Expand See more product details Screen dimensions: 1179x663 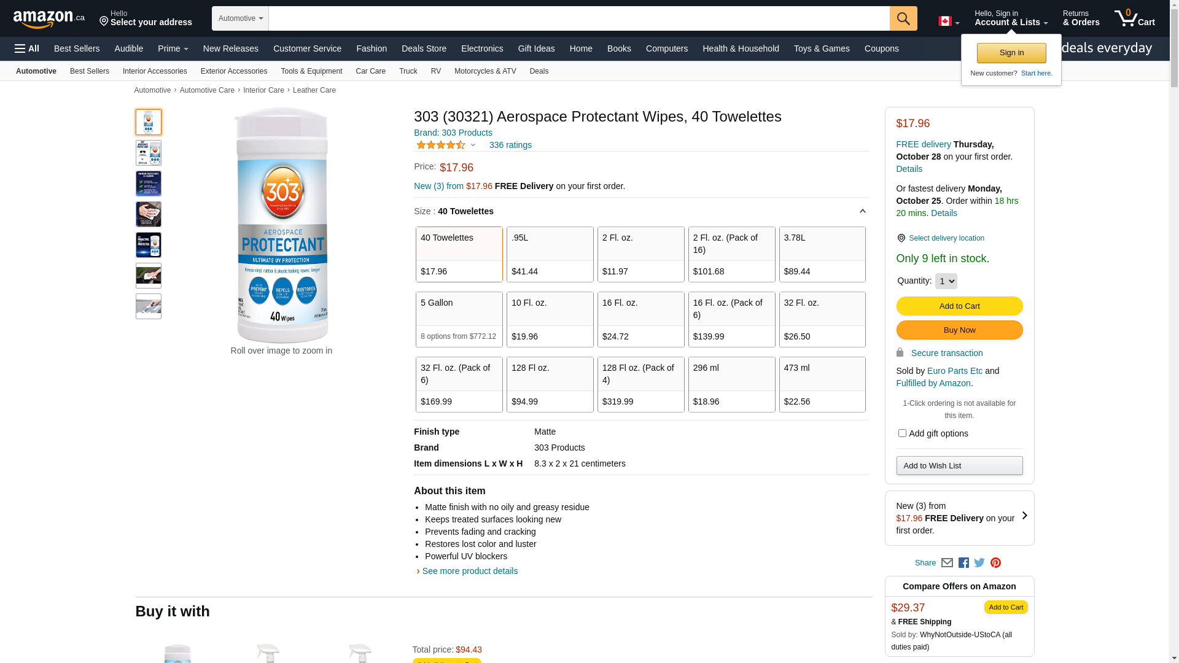470,571
